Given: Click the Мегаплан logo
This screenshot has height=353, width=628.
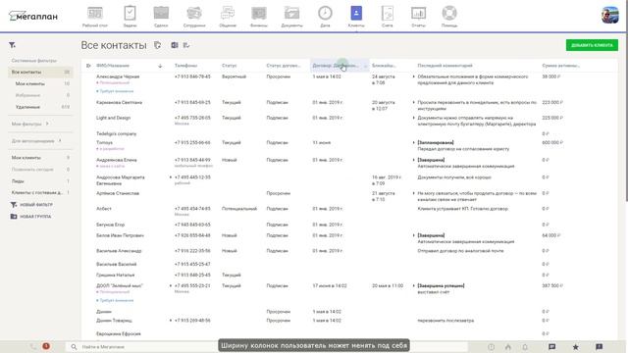Looking at the screenshot, I should click(33, 16).
